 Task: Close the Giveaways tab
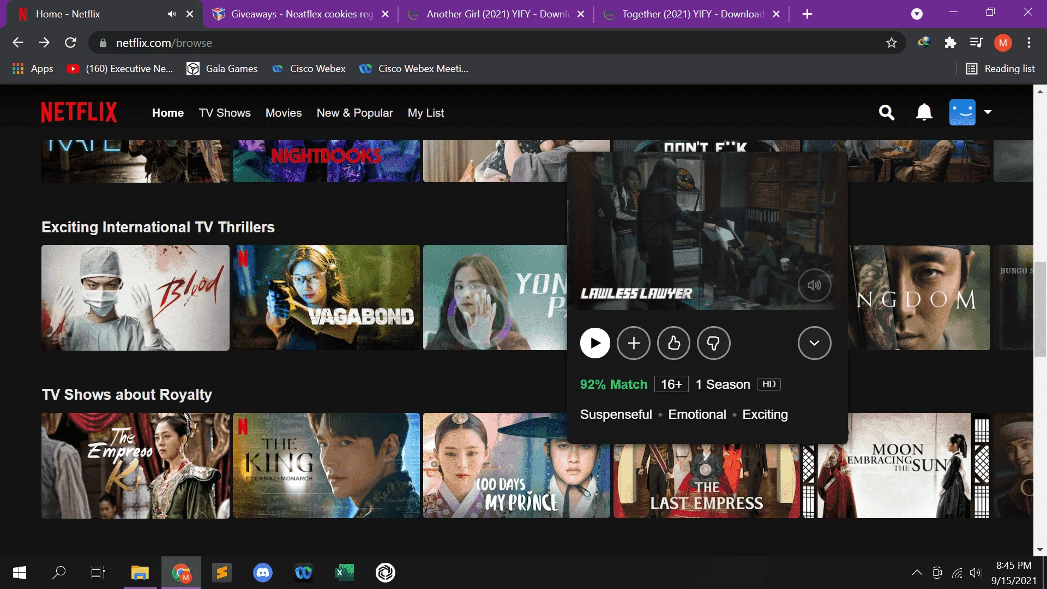coord(385,14)
